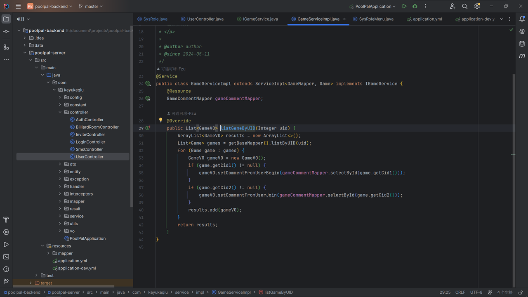528x297 pixels.
Task: Expand the config package folder
Action: click(60, 97)
